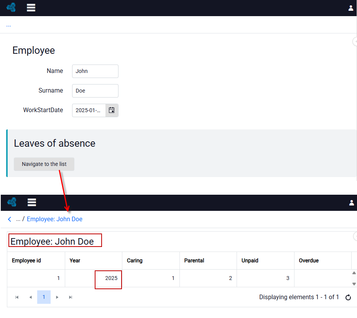The height and width of the screenshot is (318, 357).
Task: Open the user profile icon on the Employee form screen
Action: (350, 8)
